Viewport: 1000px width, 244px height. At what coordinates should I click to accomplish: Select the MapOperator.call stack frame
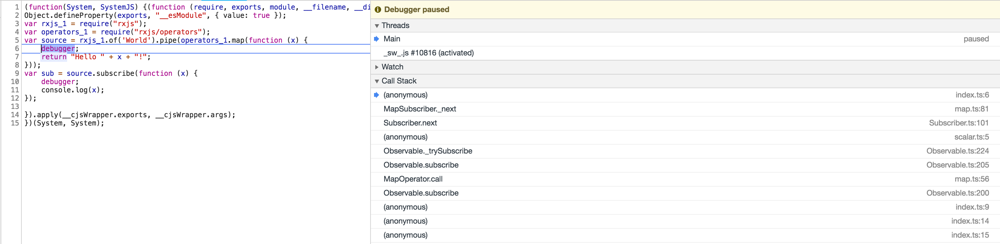[413, 179]
